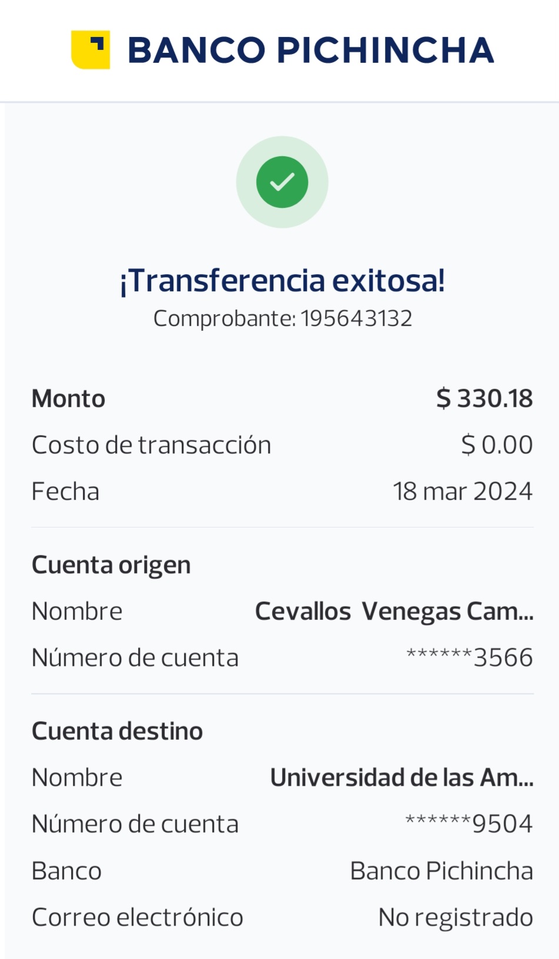The height and width of the screenshot is (959, 559).
Task: Click the Monto label
Action: 68,398
